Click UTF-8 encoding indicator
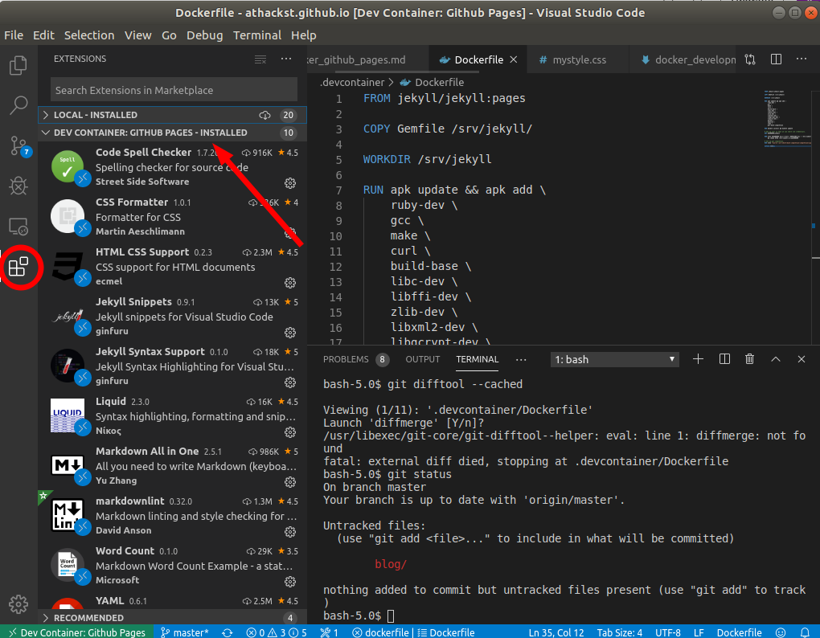The width and height of the screenshot is (820, 638). tap(668, 632)
